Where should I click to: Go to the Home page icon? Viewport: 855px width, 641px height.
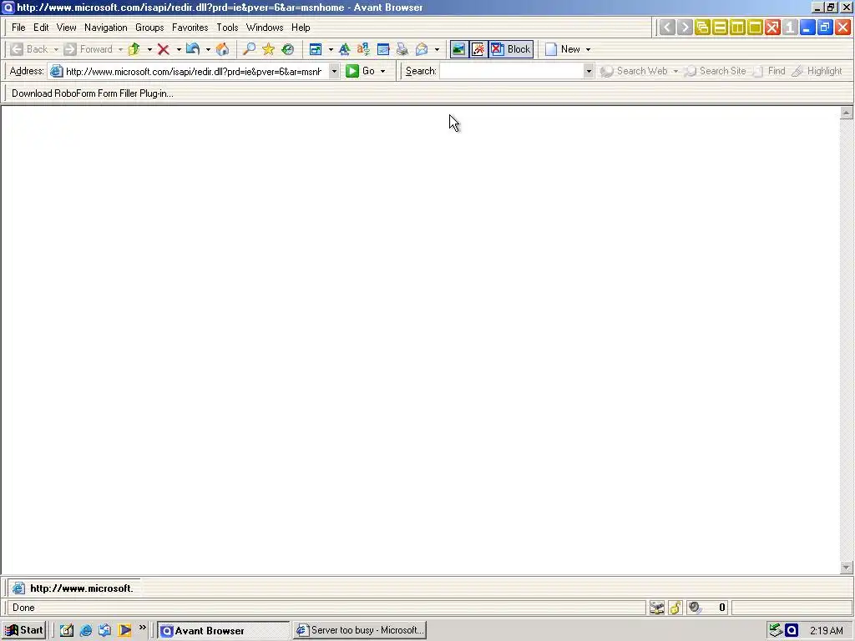coord(222,49)
